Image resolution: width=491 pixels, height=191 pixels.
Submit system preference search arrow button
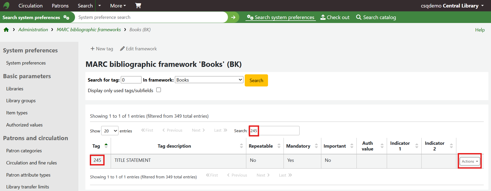click(233, 17)
